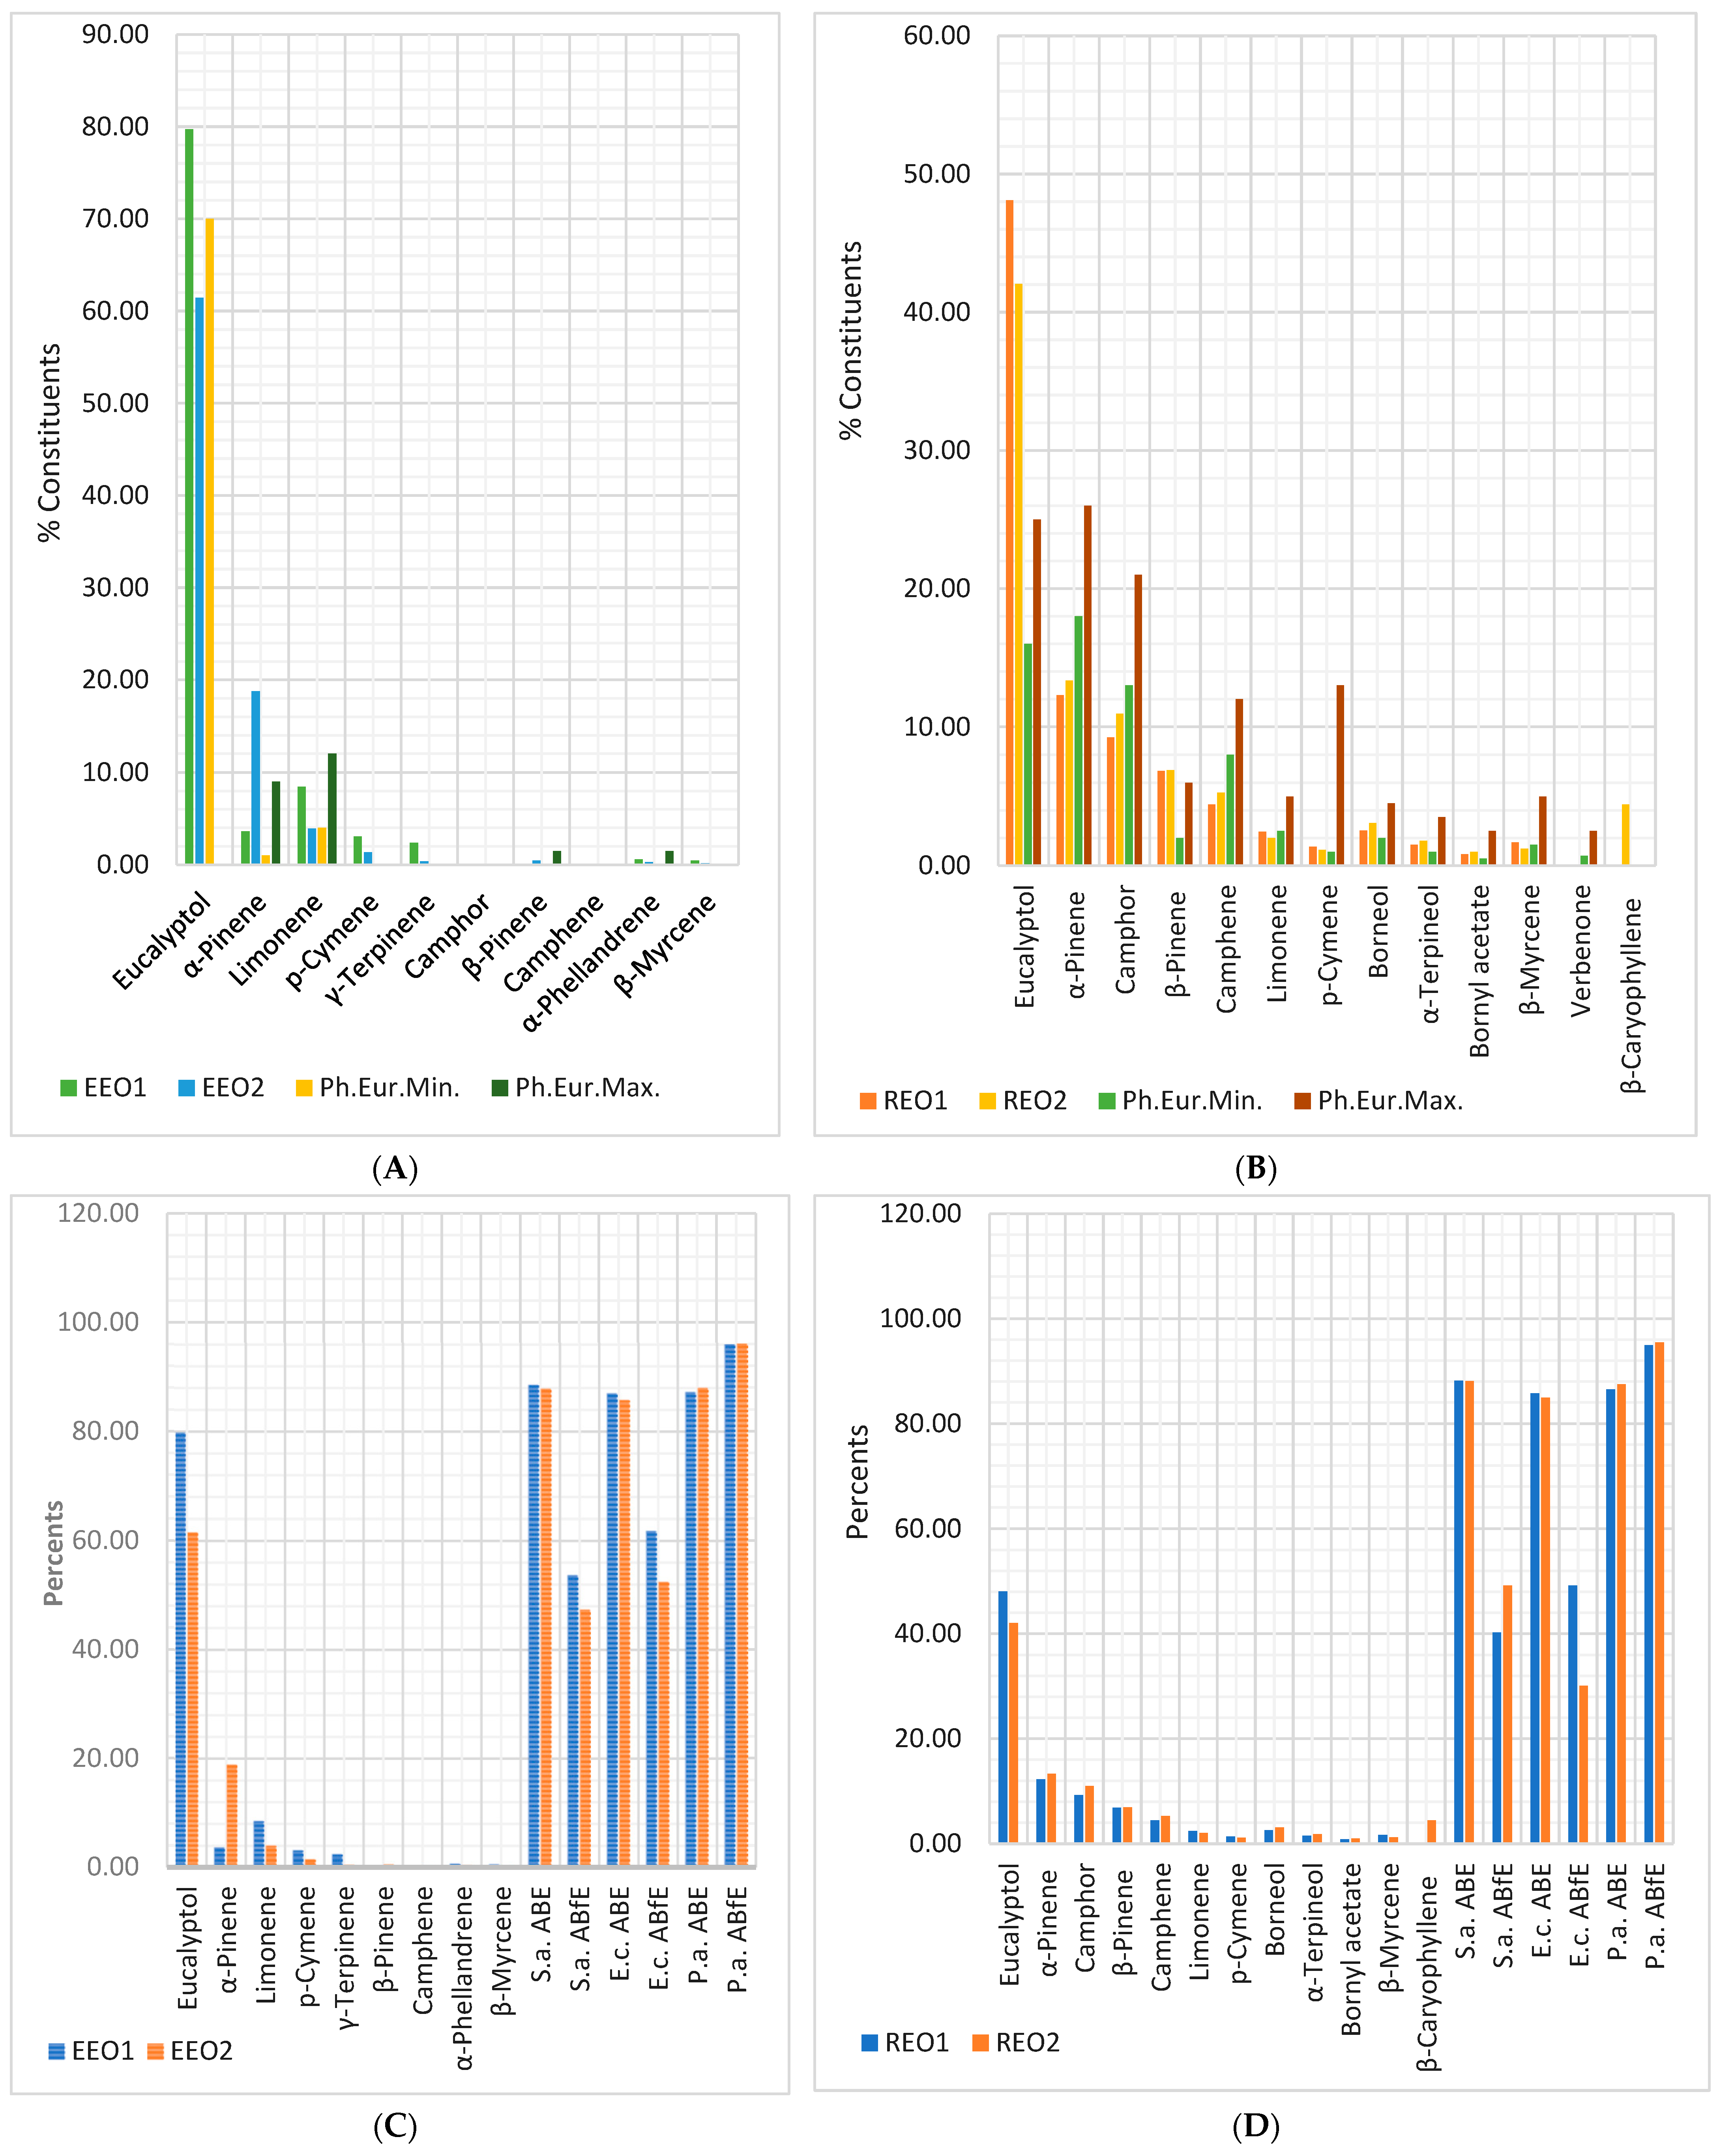Click the EEO1 striped blue legend marker in chart C

pyautogui.click(x=57, y=2052)
